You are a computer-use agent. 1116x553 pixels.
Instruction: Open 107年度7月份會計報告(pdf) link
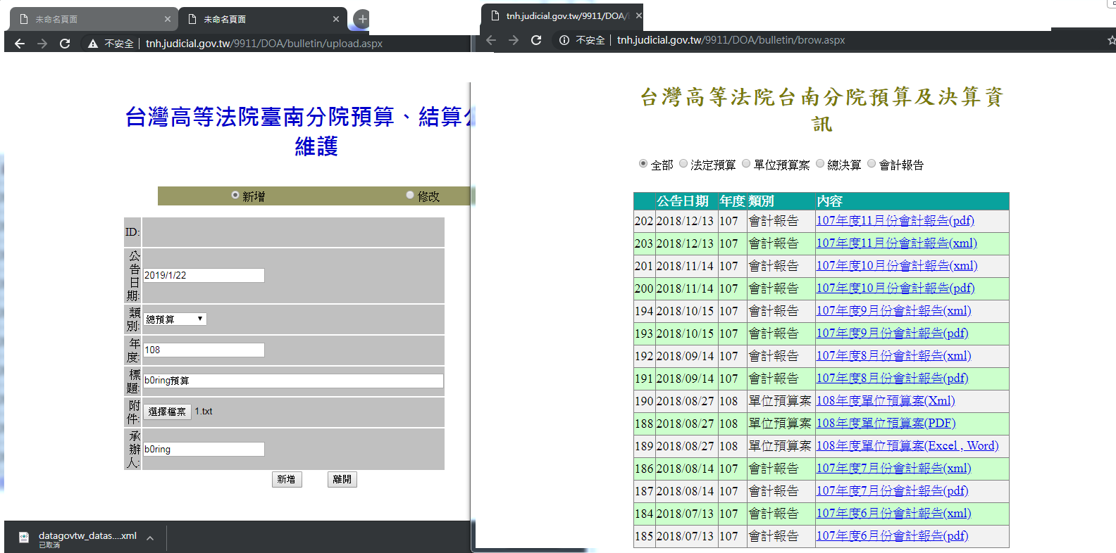coord(892,490)
